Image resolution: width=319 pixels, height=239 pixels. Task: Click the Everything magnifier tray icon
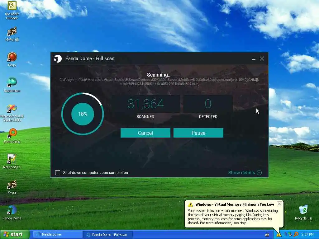point(296,235)
